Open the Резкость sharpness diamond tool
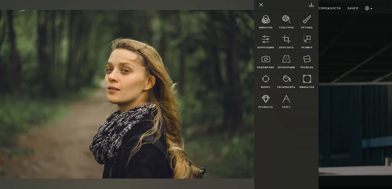This screenshot has height=189, width=392. tap(265, 102)
